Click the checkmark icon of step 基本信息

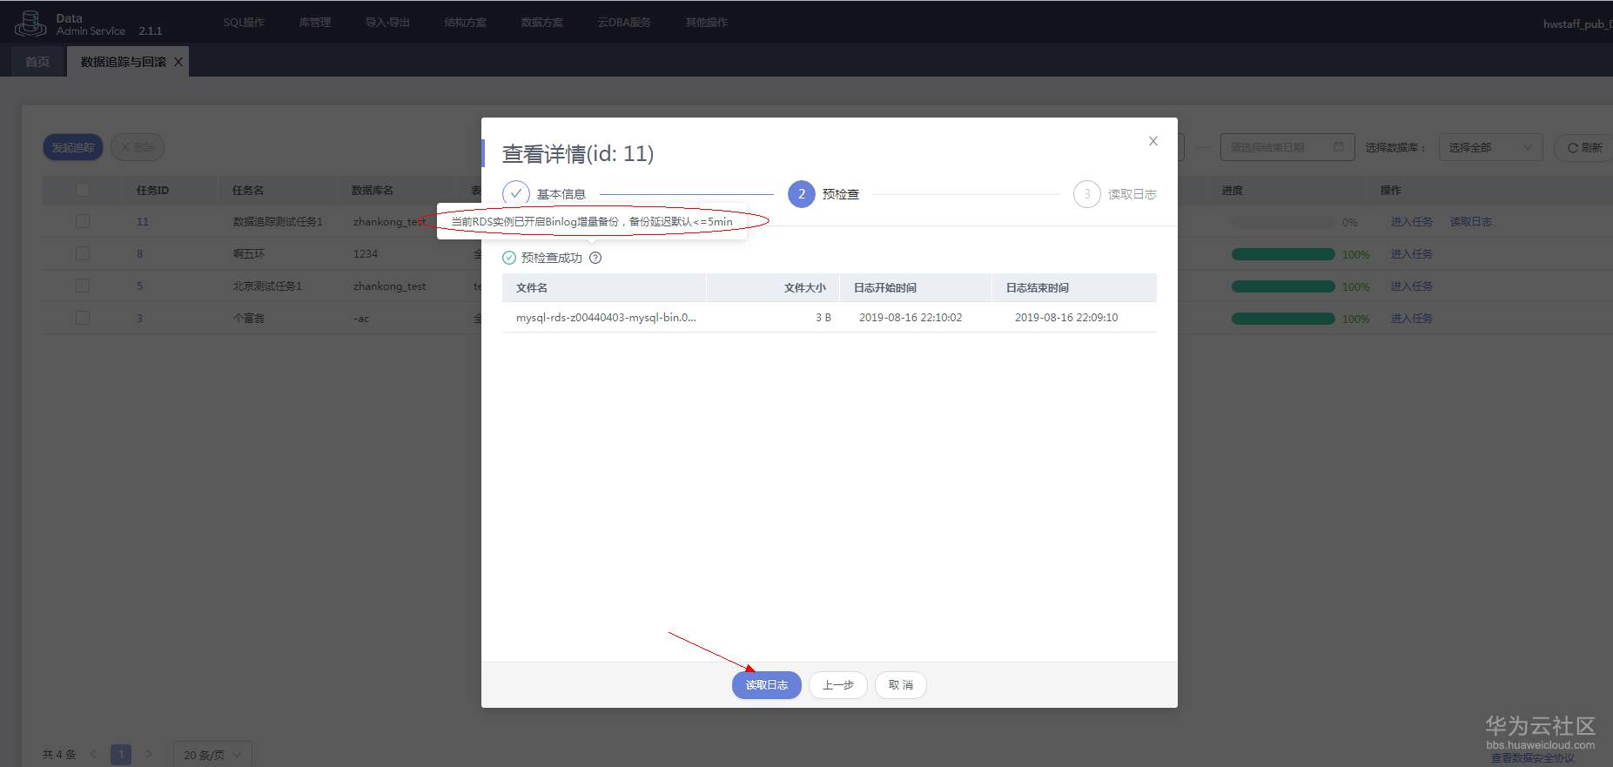(516, 194)
